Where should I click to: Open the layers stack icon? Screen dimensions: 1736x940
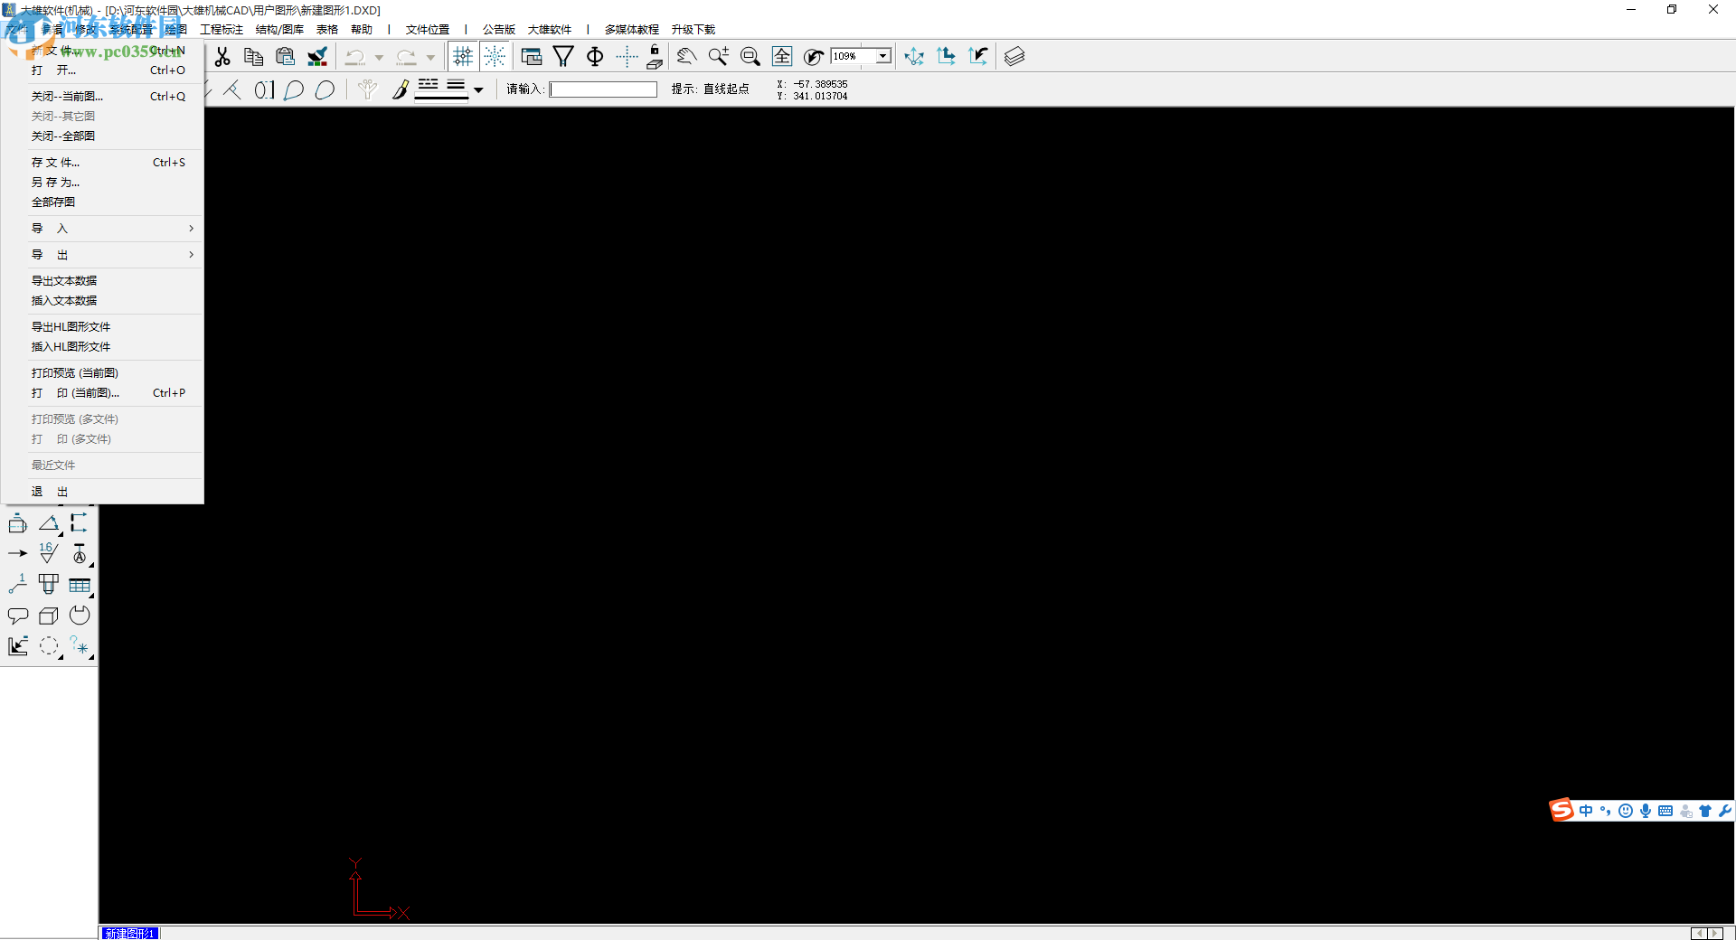point(1014,57)
